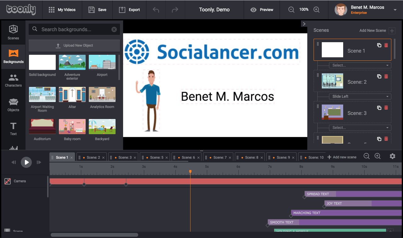Screen dimensions: 403x238
Task: Export the video
Action: pos(129,10)
